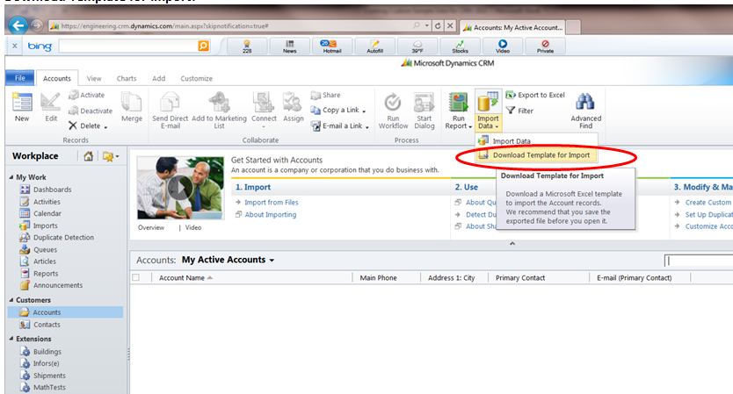Open Copy a Link dropdown
The width and height of the screenshot is (733, 394).
pos(364,111)
